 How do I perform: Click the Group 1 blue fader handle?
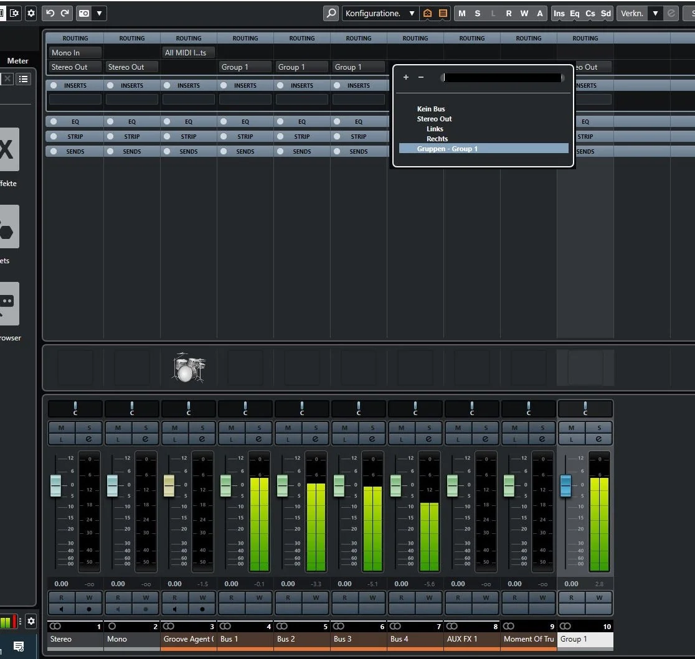click(565, 485)
